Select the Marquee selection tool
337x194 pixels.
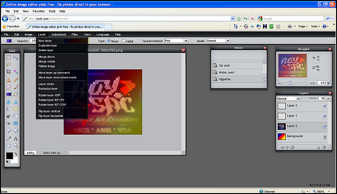pyautogui.click(x=9, y=57)
